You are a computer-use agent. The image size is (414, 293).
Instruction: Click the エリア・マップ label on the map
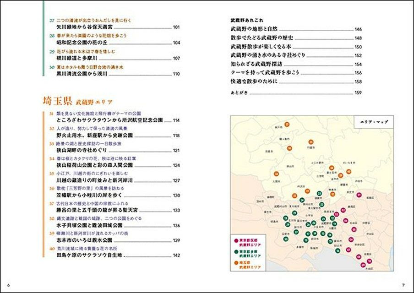tap(371, 123)
